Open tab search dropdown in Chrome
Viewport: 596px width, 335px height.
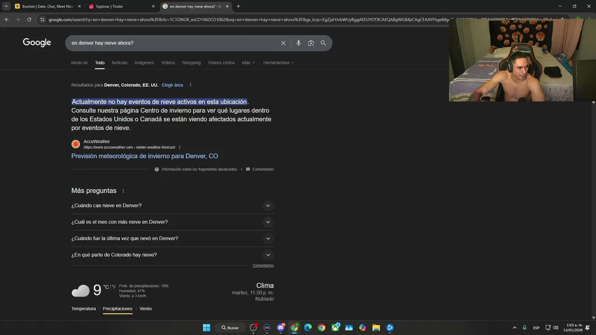coord(6,7)
